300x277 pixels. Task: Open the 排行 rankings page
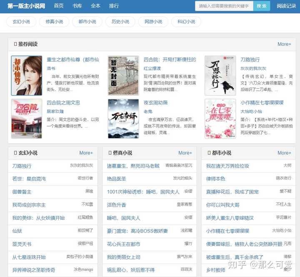pos(114,6)
